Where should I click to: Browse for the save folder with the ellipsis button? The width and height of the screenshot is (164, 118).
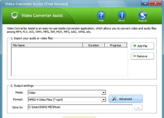coord(138,107)
